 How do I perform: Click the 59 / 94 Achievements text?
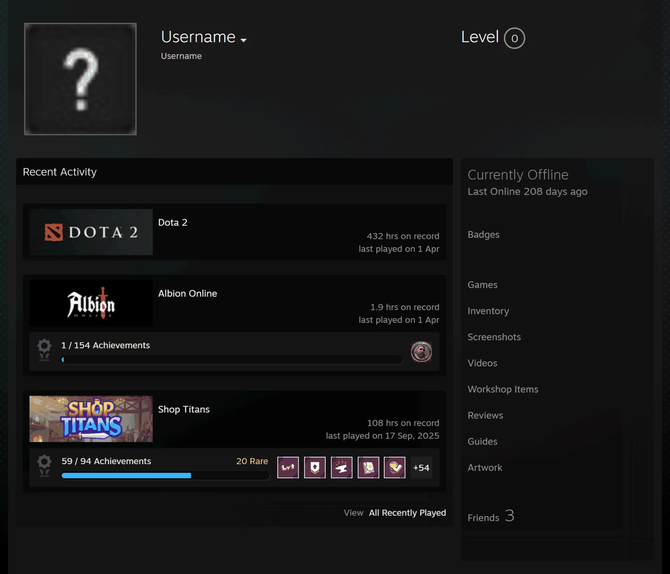106,461
